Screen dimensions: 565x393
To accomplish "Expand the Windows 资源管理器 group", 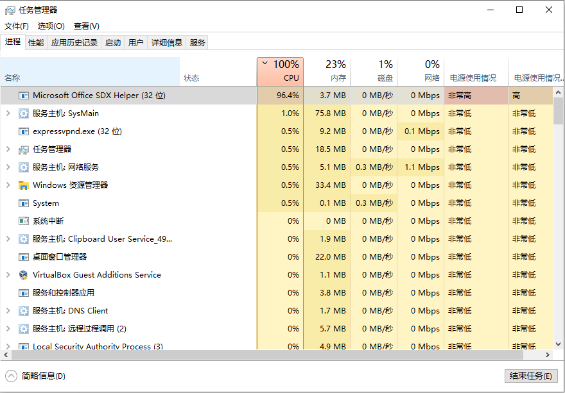I will click(8, 185).
